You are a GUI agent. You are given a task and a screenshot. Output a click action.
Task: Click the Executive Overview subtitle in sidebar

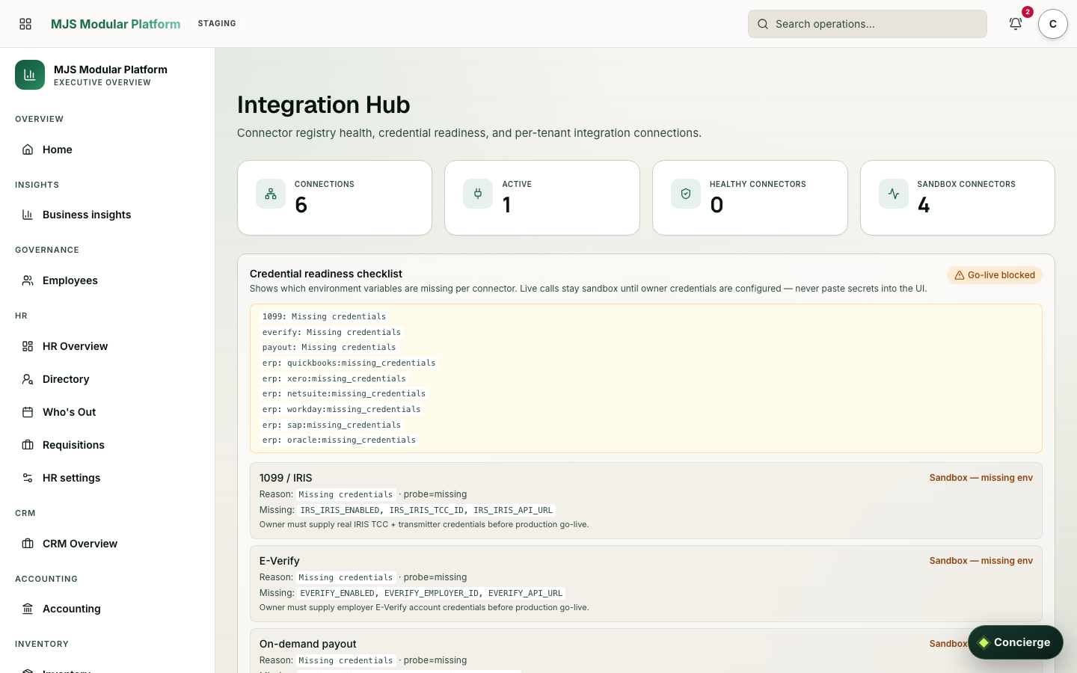(102, 82)
